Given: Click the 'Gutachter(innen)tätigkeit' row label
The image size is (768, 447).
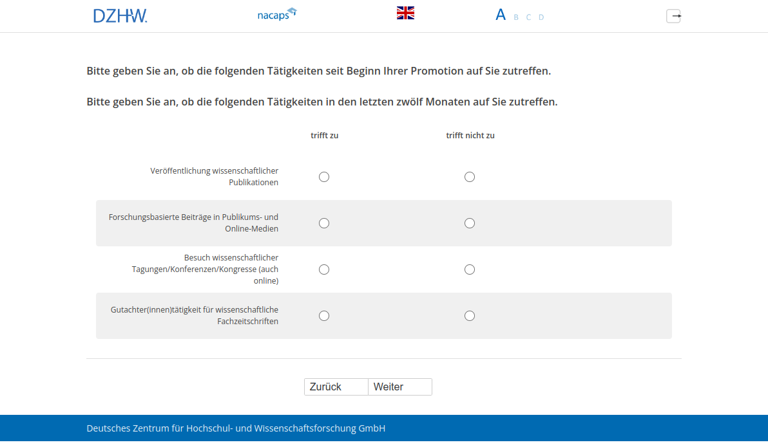Looking at the screenshot, I should pyautogui.click(x=195, y=315).
